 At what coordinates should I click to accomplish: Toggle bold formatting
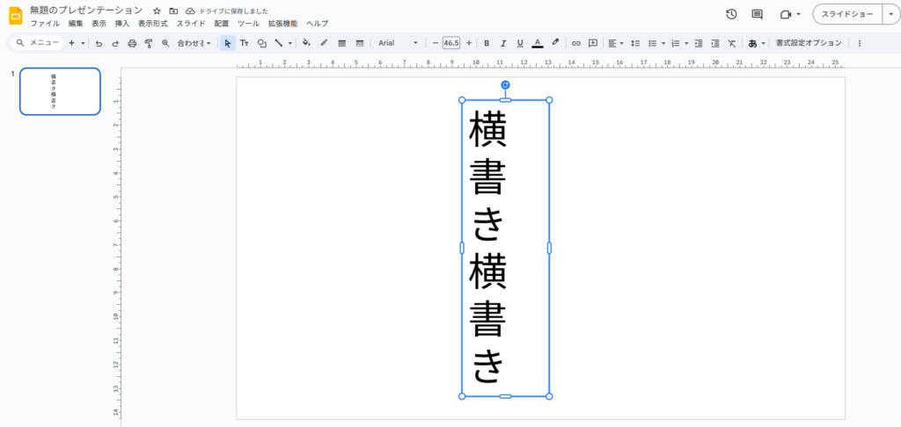coord(487,42)
